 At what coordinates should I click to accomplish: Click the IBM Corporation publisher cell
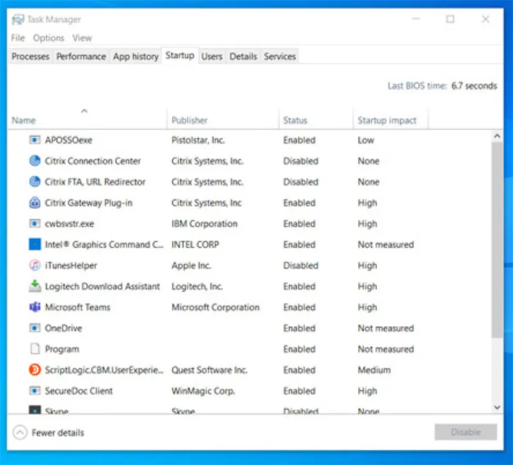click(x=205, y=224)
